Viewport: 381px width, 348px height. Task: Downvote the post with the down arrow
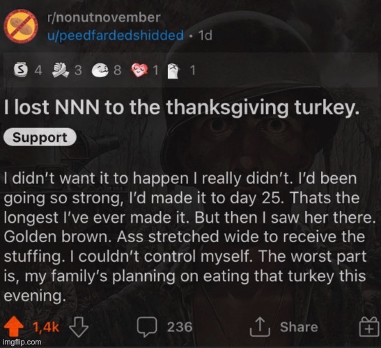(x=79, y=327)
